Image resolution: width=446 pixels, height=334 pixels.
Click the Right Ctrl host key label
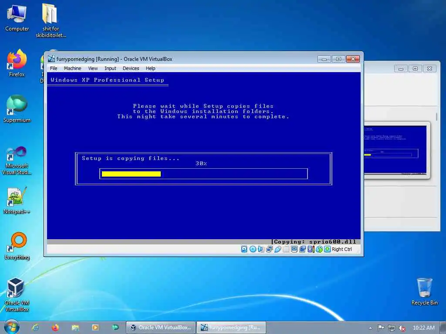click(x=341, y=249)
